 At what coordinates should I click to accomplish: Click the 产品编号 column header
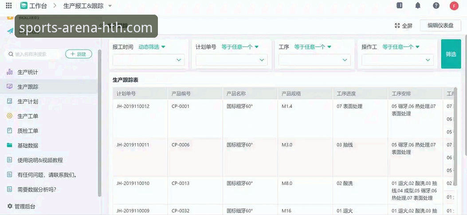196,94
